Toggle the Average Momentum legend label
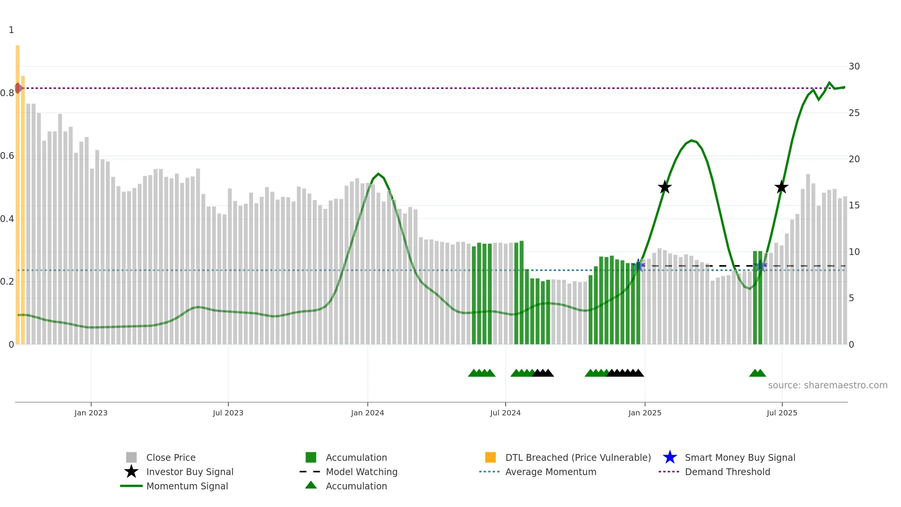This screenshot has width=901, height=507. (551, 472)
